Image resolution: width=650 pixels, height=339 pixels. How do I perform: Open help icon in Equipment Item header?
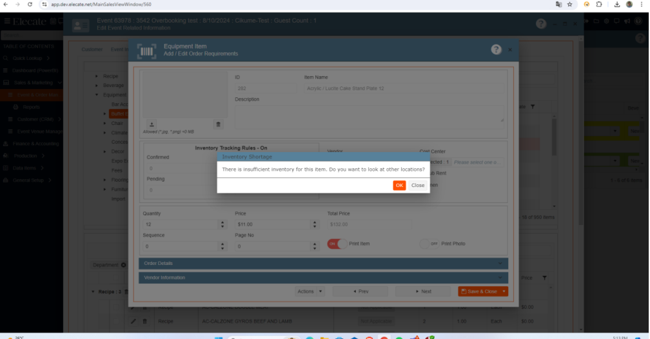pyautogui.click(x=496, y=50)
